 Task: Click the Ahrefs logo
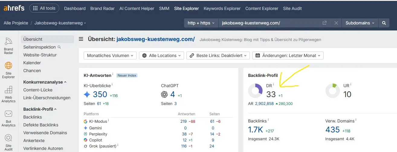coord(14,8)
